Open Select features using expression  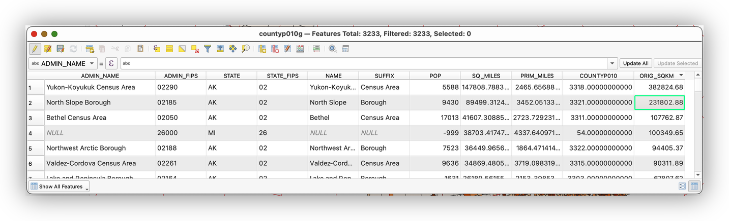click(157, 49)
